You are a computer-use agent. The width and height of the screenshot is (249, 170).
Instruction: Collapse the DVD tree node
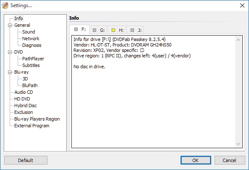[x=10, y=52]
